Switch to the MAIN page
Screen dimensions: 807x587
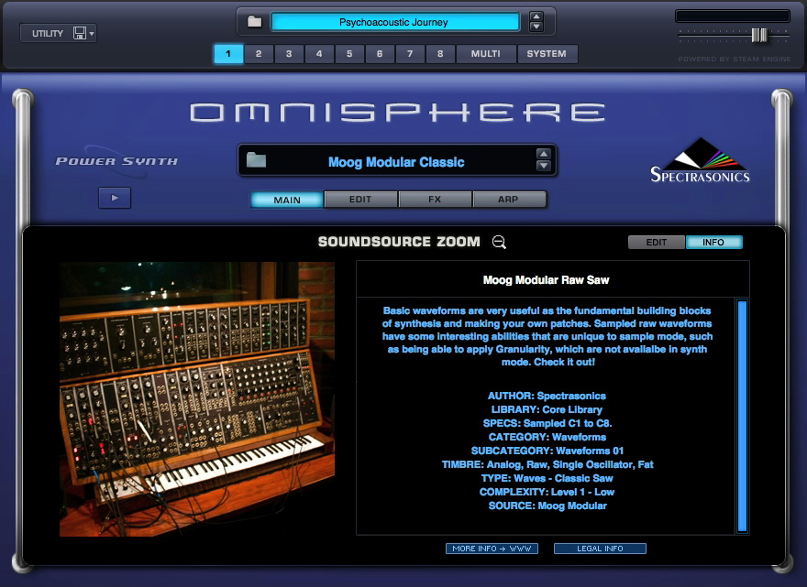tap(287, 200)
